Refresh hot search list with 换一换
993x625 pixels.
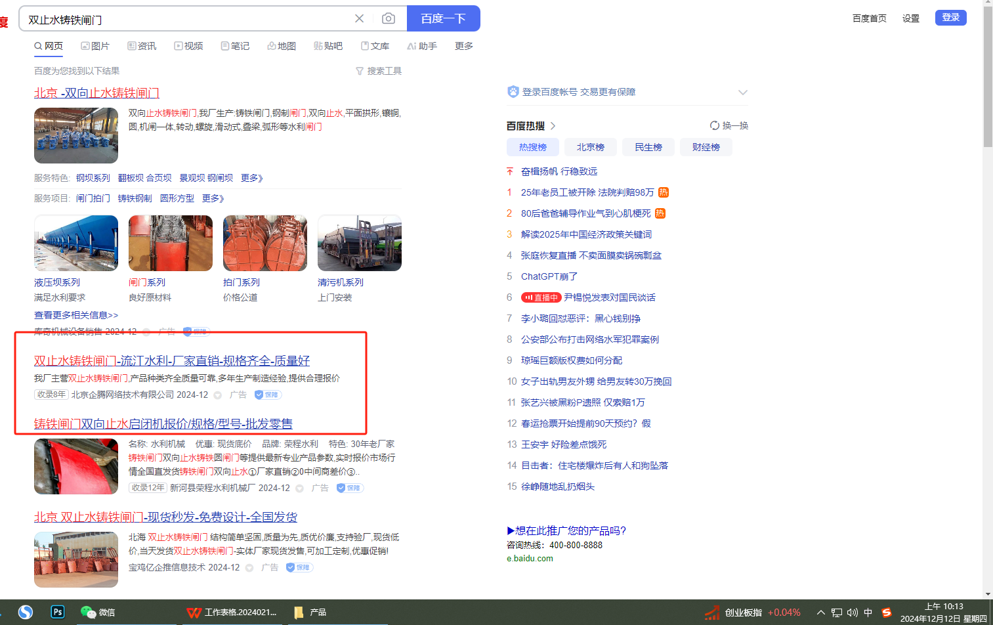coord(729,125)
